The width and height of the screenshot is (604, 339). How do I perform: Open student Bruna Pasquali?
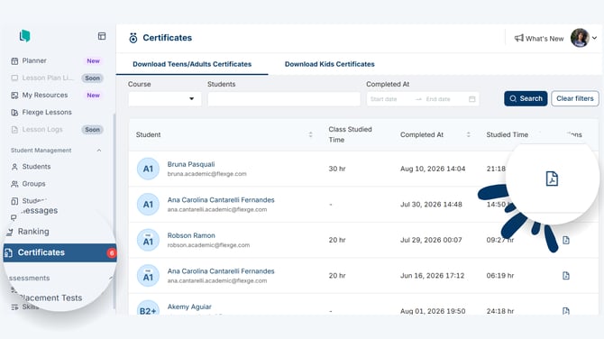point(191,164)
